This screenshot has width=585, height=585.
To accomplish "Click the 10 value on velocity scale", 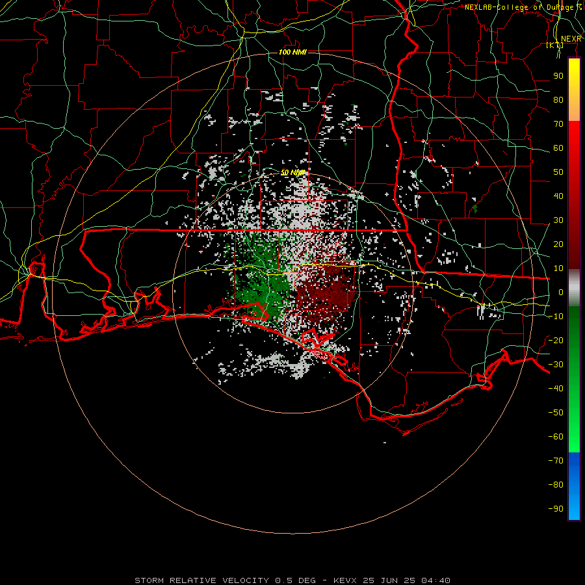I will 558,268.
